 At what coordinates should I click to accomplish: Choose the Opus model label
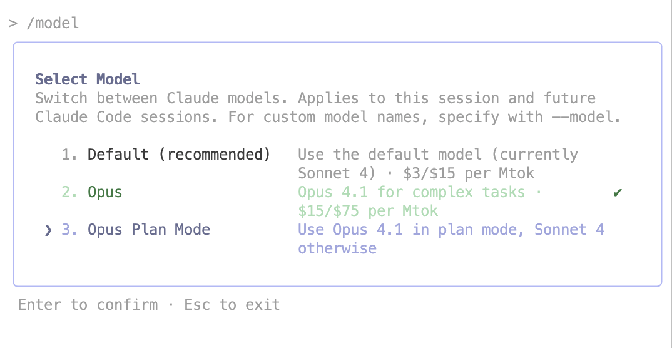(104, 192)
